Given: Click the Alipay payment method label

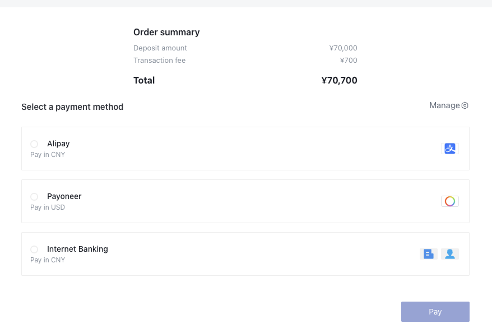Looking at the screenshot, I should [58, 144].
